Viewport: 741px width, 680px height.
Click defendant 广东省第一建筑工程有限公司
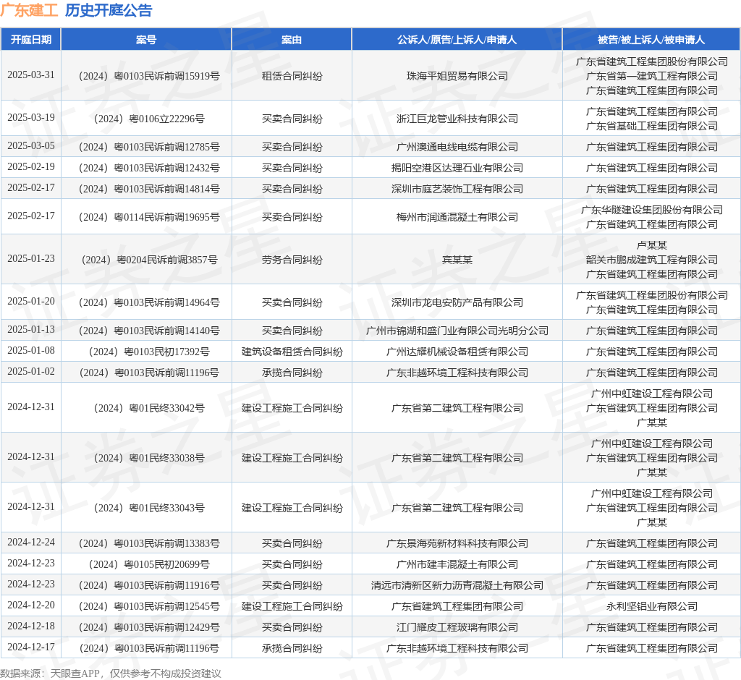coord(652,76)
